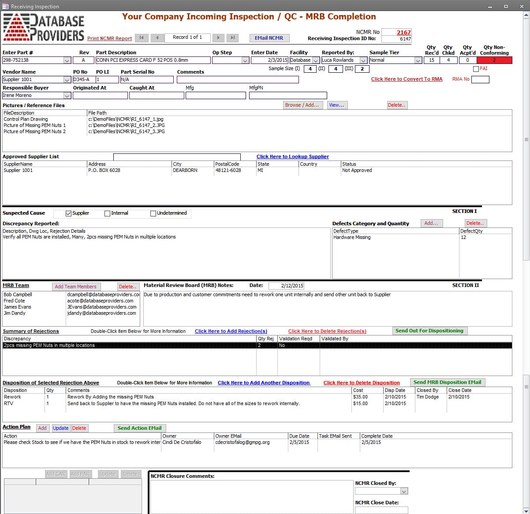Click Here to Lookup Supplier link
Image resolution: width=530 pixels, height=514 pixels.
[293, 156]
